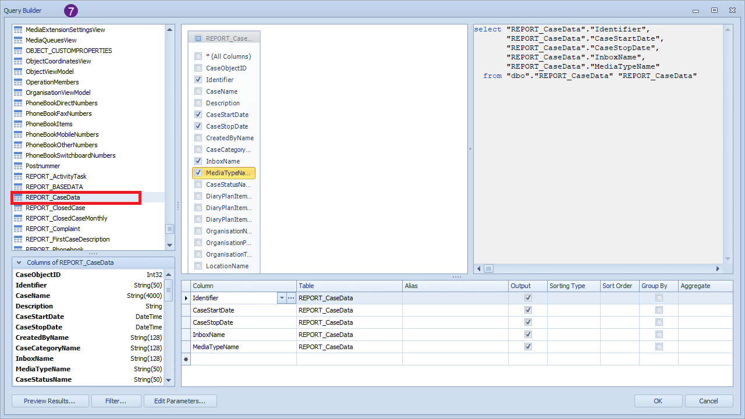Select CaseStopDate row in grid
Viewport: 745px width, 419px height.
point(457,322)
